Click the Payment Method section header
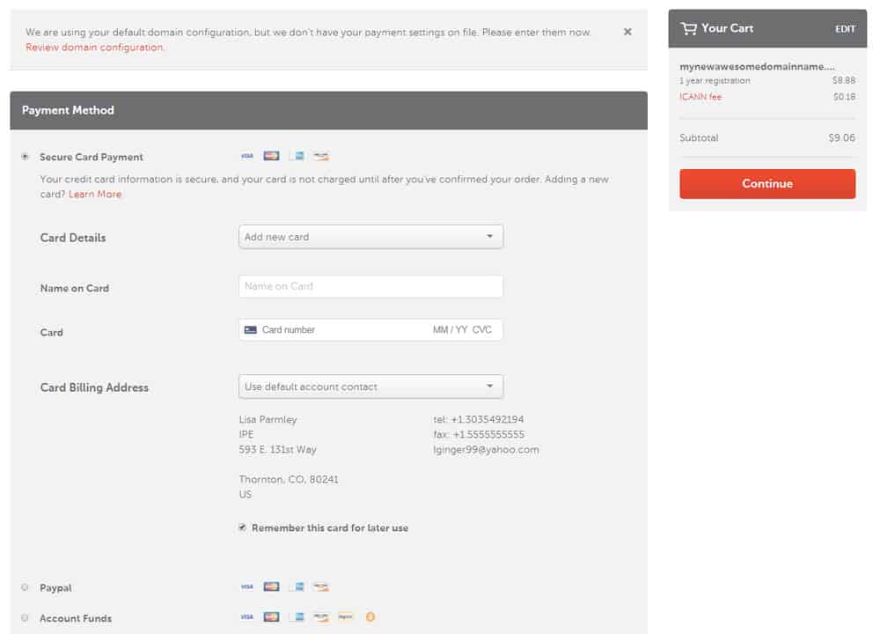The height and width of the screenshot is (634, 880). click(329, 111)
